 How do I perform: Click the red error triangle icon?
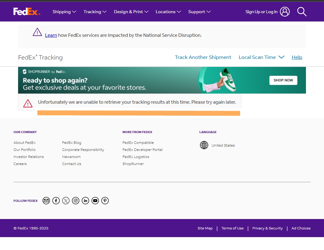(28, 103)
